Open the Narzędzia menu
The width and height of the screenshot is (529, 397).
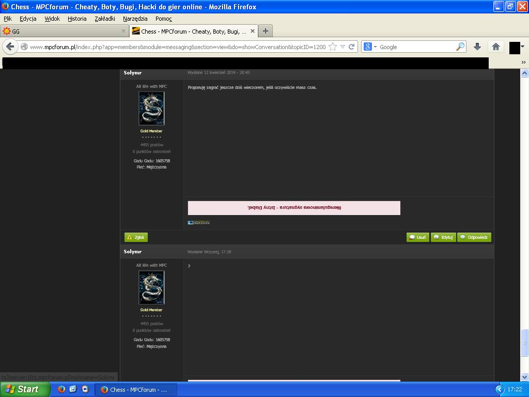pos(135,19)
